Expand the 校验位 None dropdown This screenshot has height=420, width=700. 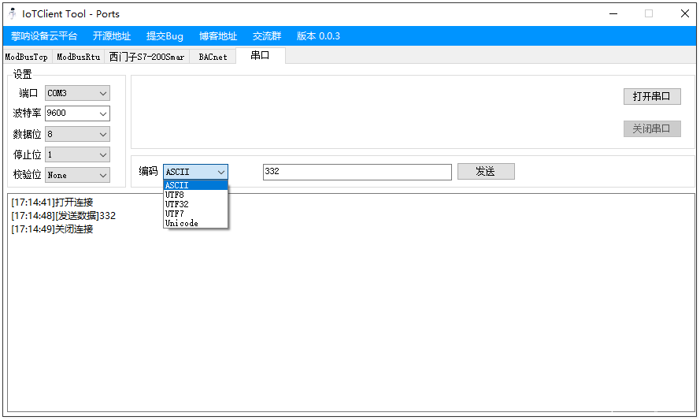pyautogui.click(x=77, y=175)
